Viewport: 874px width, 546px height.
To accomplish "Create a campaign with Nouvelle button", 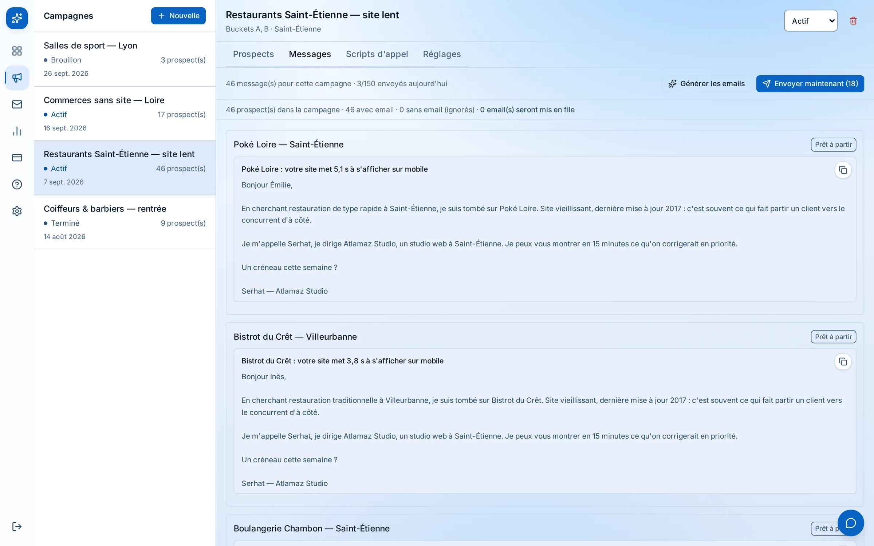I will tap(178, 16).
